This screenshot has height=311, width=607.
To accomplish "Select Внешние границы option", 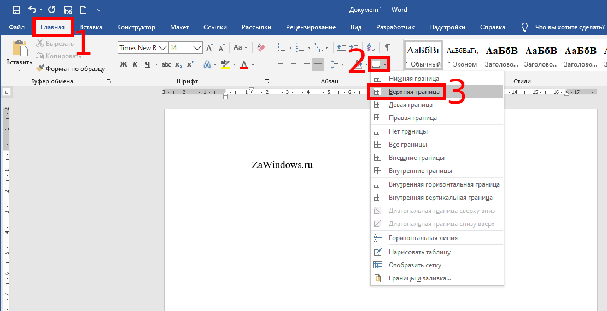I will [x=437, y=158].
